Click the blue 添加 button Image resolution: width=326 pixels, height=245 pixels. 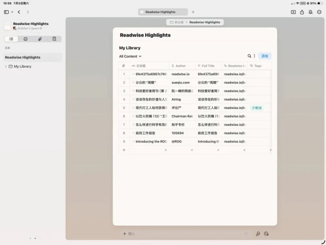[265, 56]
